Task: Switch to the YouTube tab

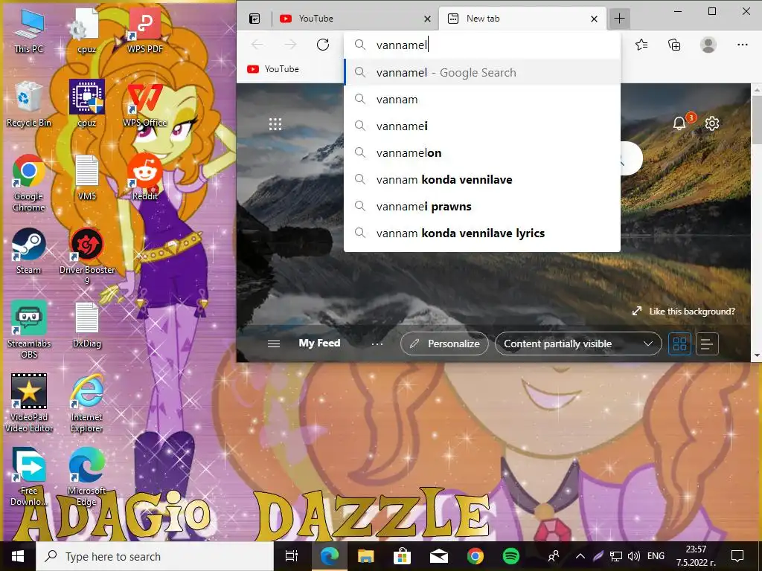Action: click(348, 19)
